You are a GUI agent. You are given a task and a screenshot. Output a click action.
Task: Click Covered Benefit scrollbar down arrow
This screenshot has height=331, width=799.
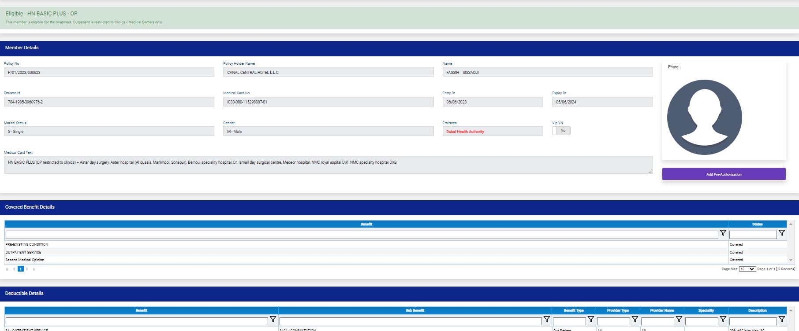tap(791, 260)
